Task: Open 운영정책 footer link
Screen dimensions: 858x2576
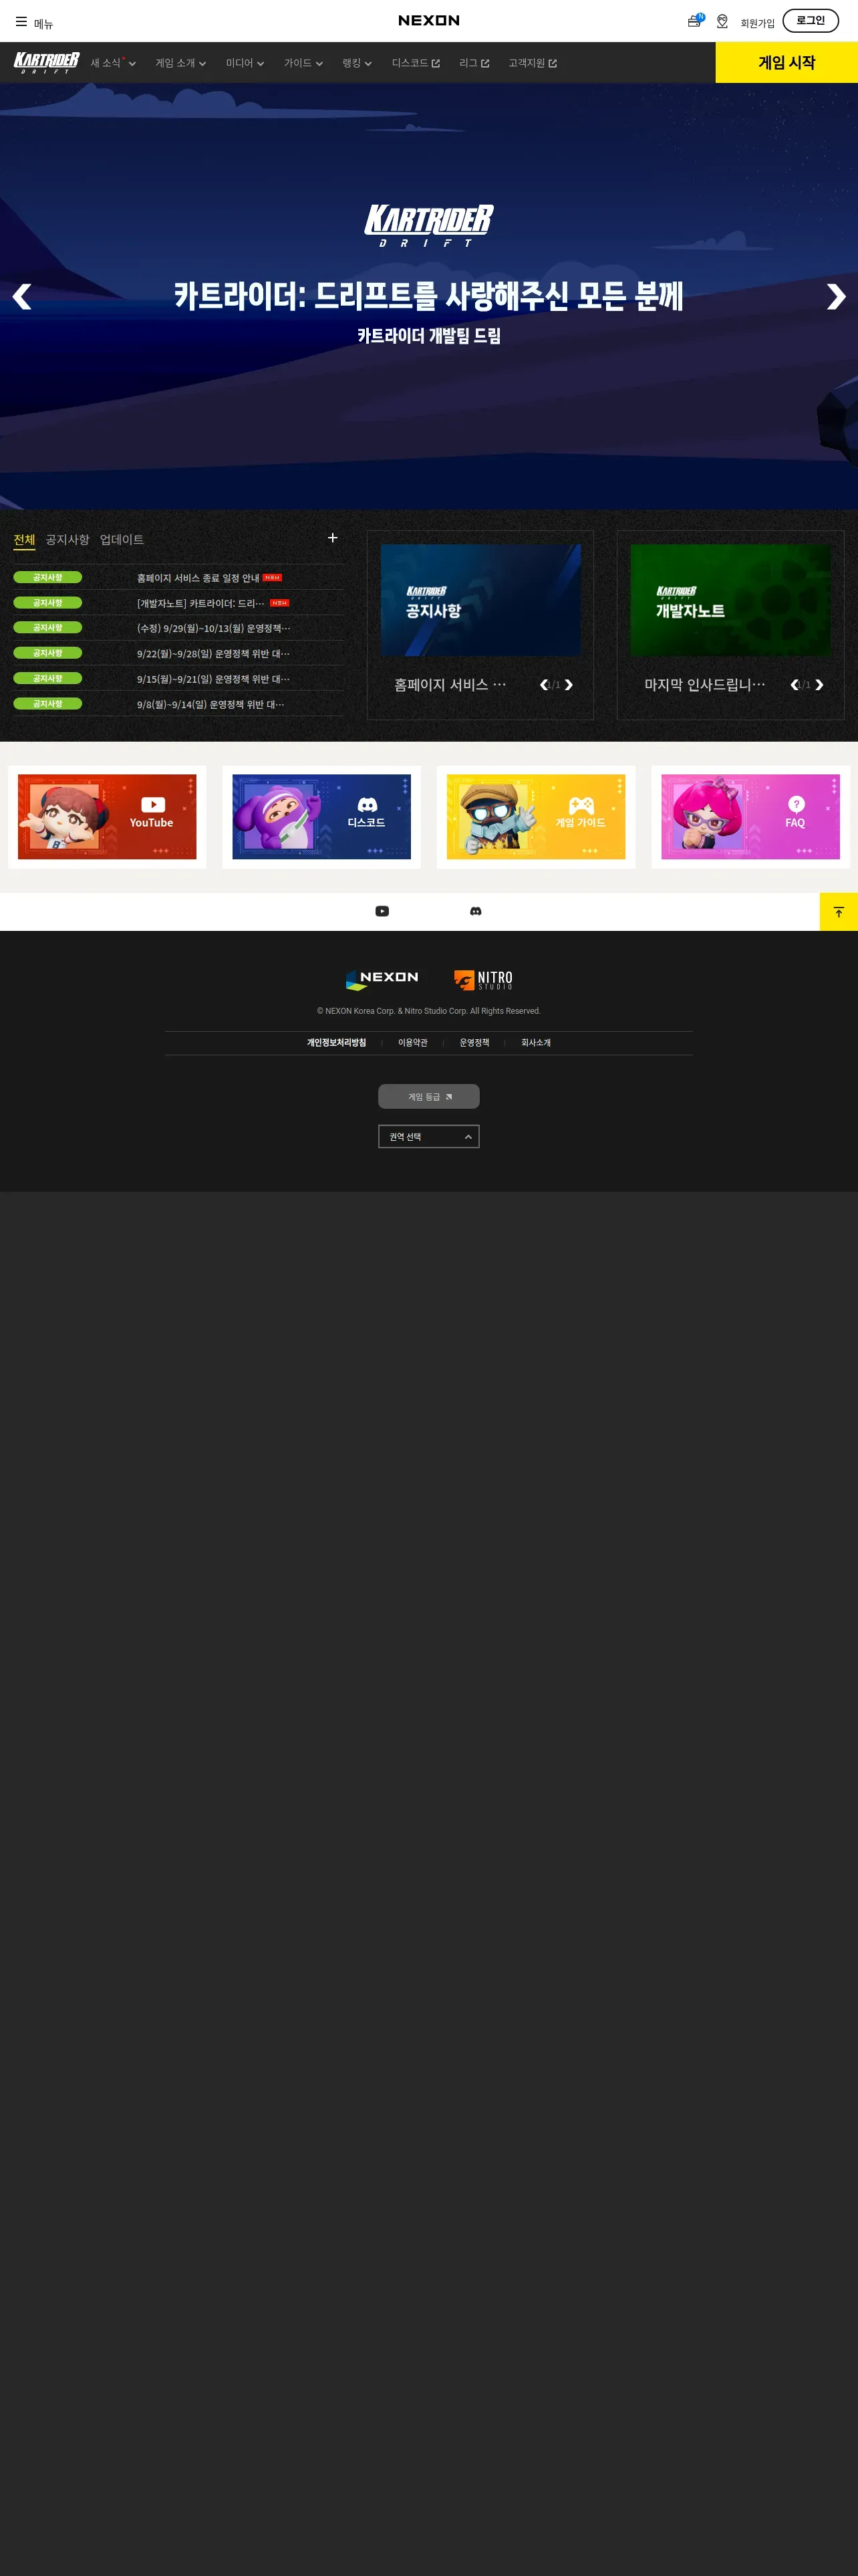Action: (x=474, y=1043)
